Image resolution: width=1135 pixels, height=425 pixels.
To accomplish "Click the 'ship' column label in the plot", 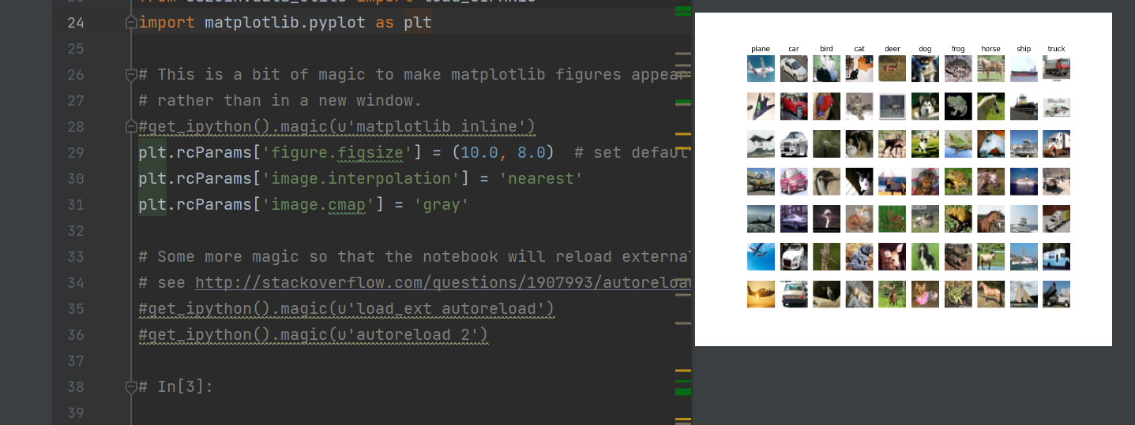I will (x=1024, y=49).
